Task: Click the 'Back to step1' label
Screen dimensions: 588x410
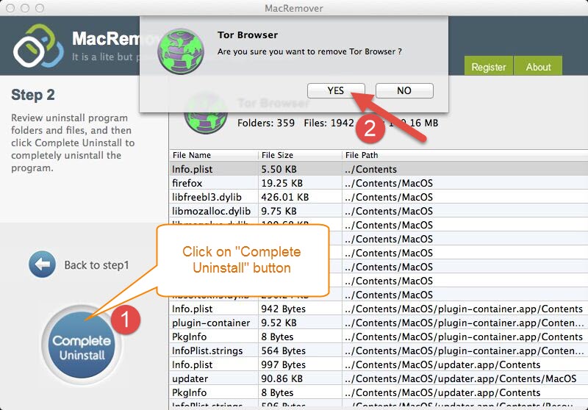Action: click(96, 265)
